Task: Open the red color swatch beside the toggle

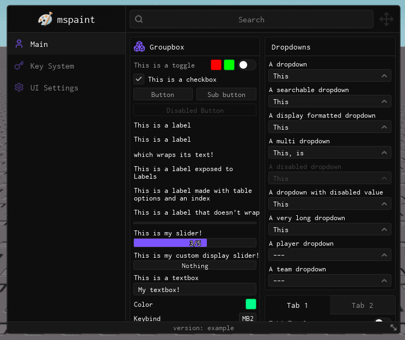Action: (216, 65)
